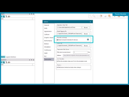This screenshot has width=129, height=97.
Task: Click the info icon beside Kinematic exchange
Action: click(88, 40)
